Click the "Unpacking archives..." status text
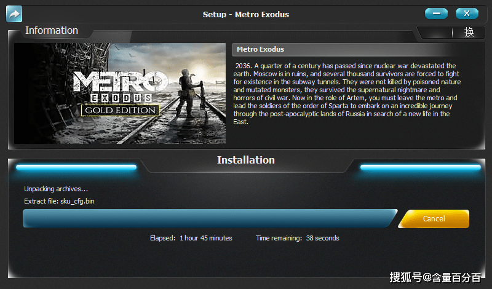Viewport: 492px width, 289px height. [56, 189]
